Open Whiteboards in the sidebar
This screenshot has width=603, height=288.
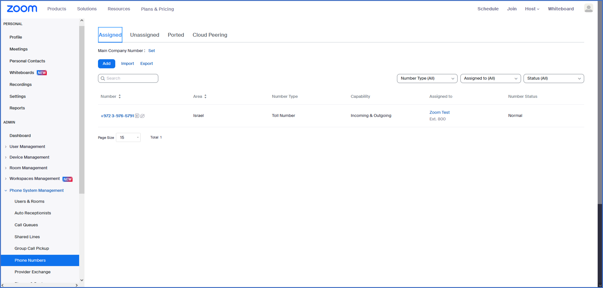[x=22, y=73]
